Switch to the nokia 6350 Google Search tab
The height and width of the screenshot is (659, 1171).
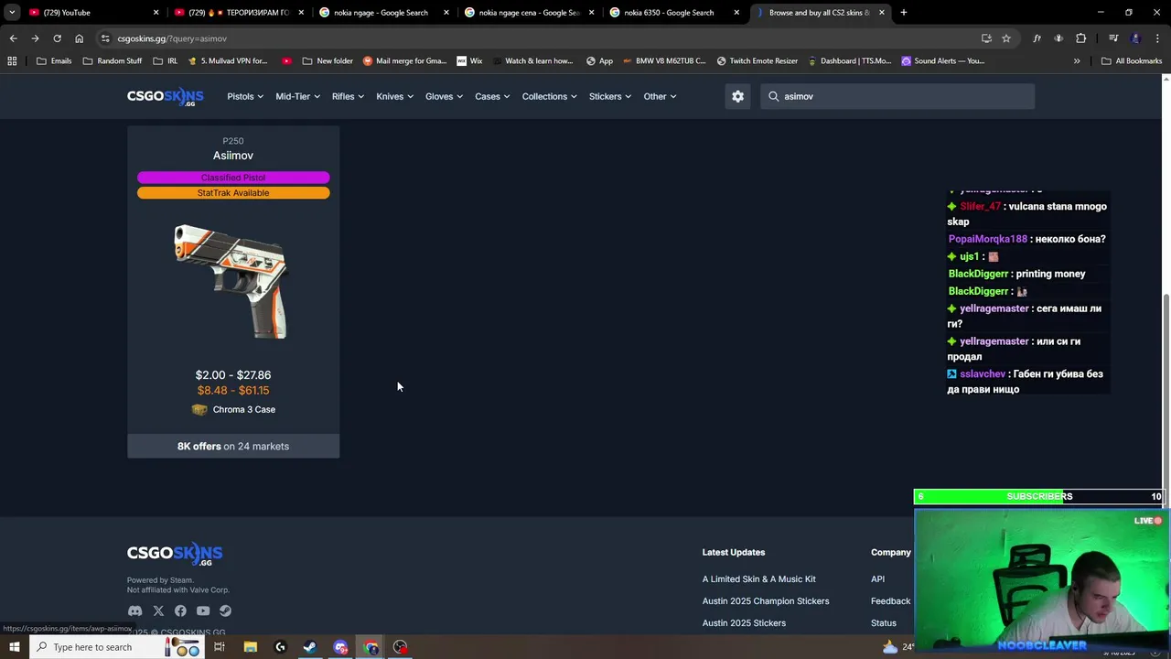(x=675, y=13)
